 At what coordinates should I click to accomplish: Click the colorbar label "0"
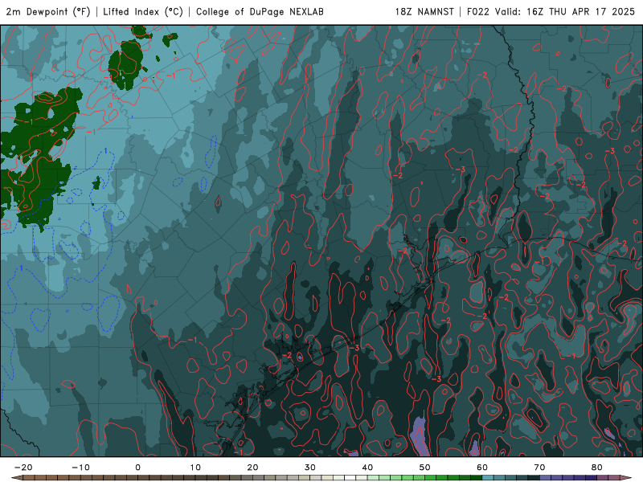pyautogui.click(x=137, y=468)
